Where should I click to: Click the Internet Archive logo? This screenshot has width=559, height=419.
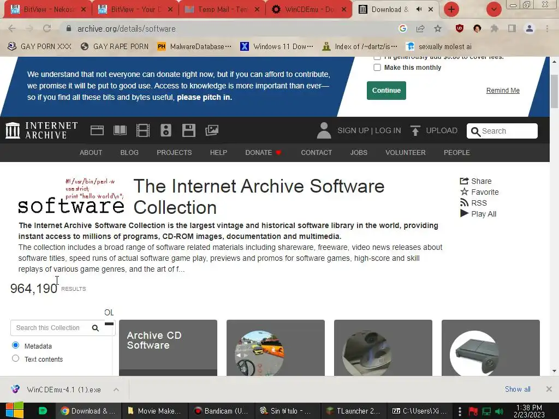41,130
